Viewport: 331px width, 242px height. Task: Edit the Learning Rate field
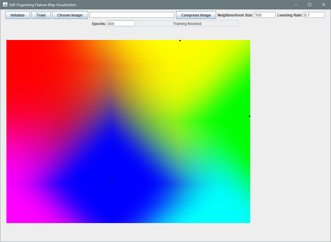pos(314,15)
